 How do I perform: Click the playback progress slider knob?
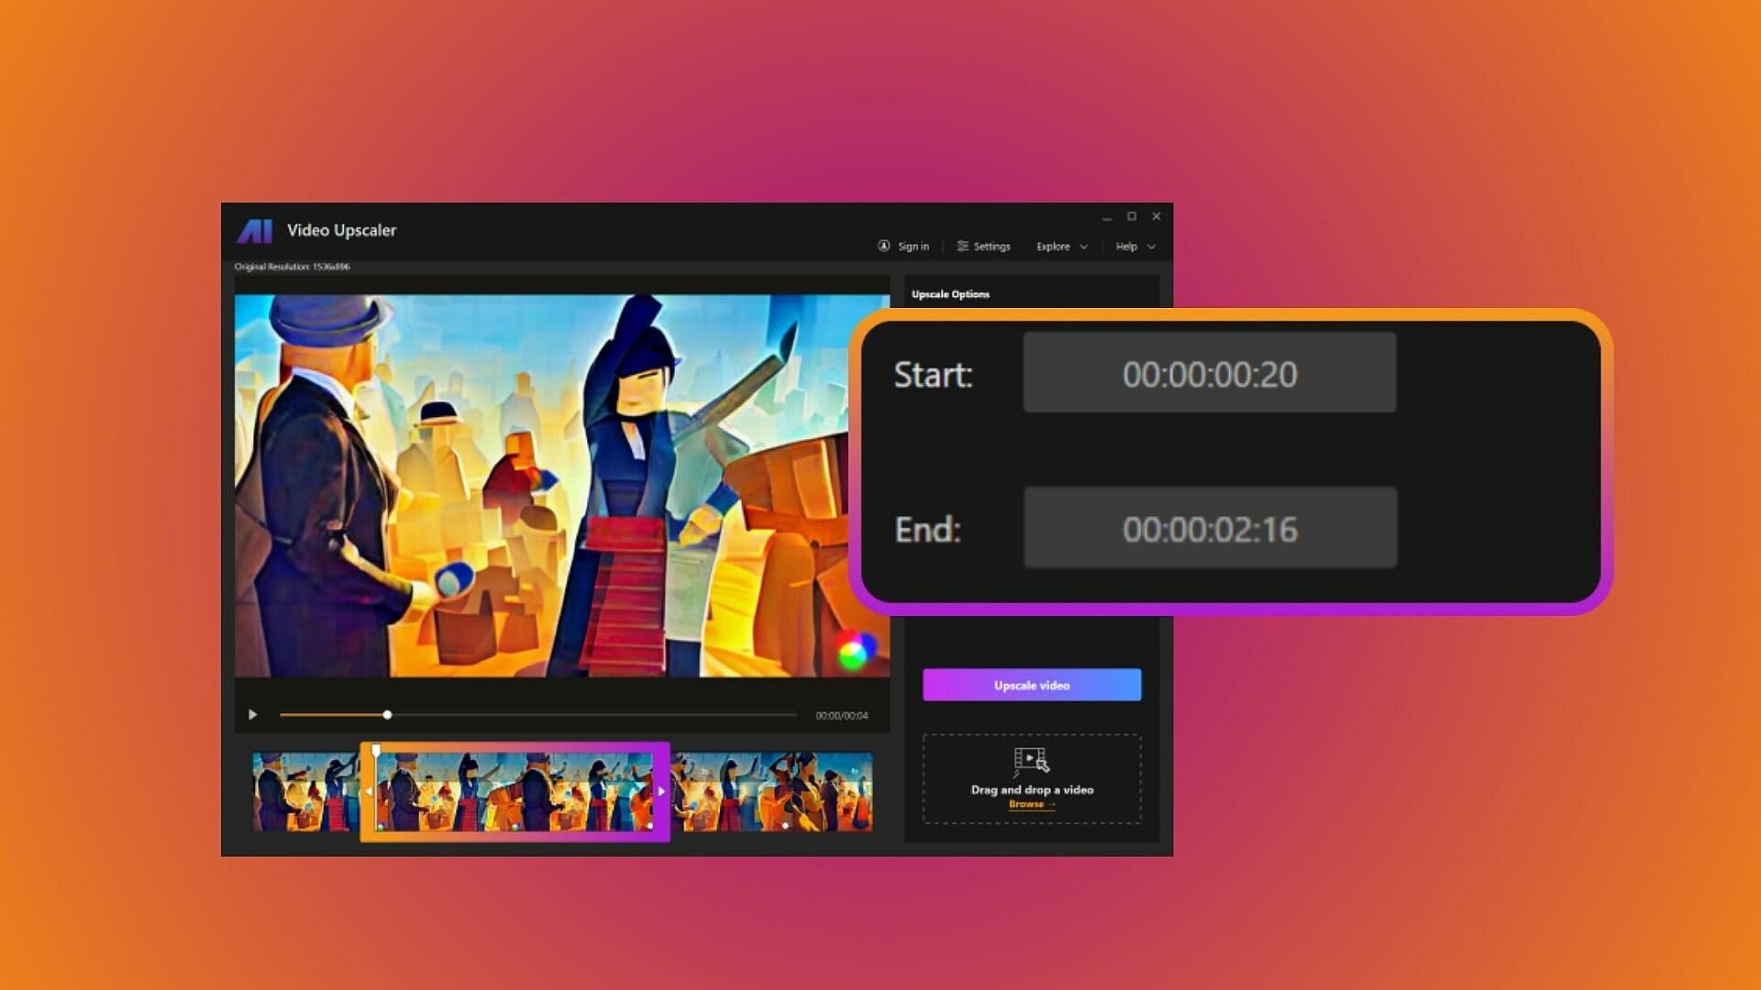click(x=387, y=715)
